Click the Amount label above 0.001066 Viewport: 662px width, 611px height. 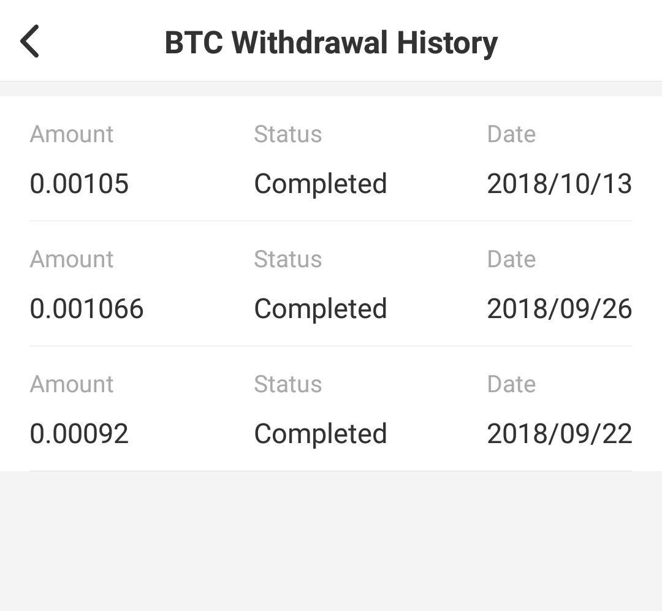pyautogui.click(x=72, y=259)
